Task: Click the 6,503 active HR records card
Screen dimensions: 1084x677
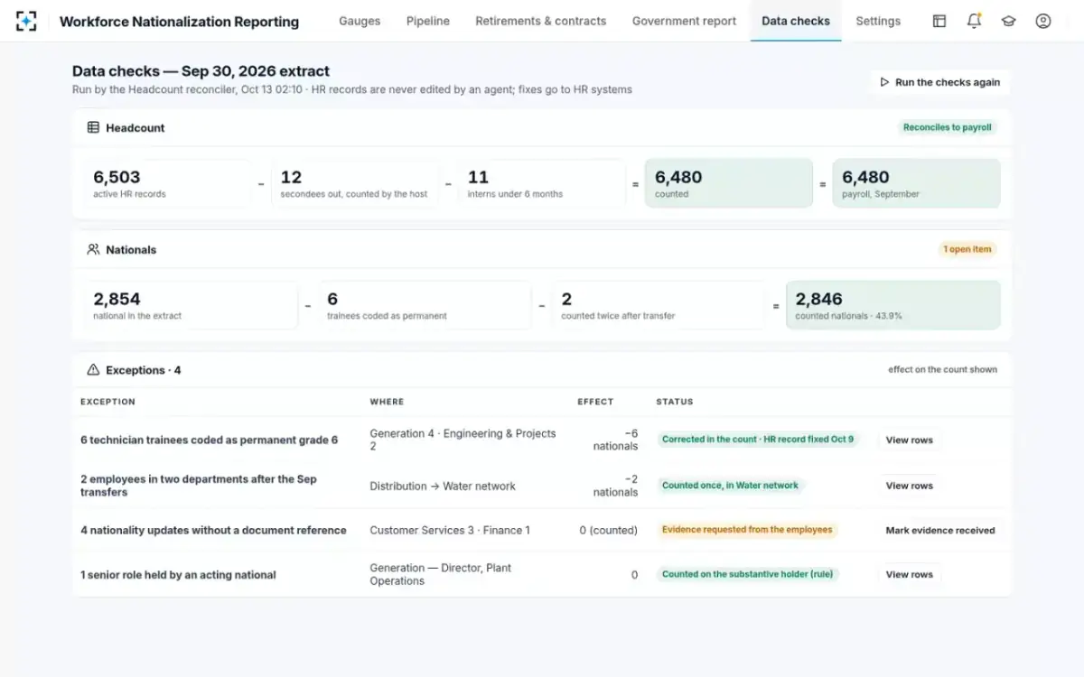Action: (x=167, y=183)
